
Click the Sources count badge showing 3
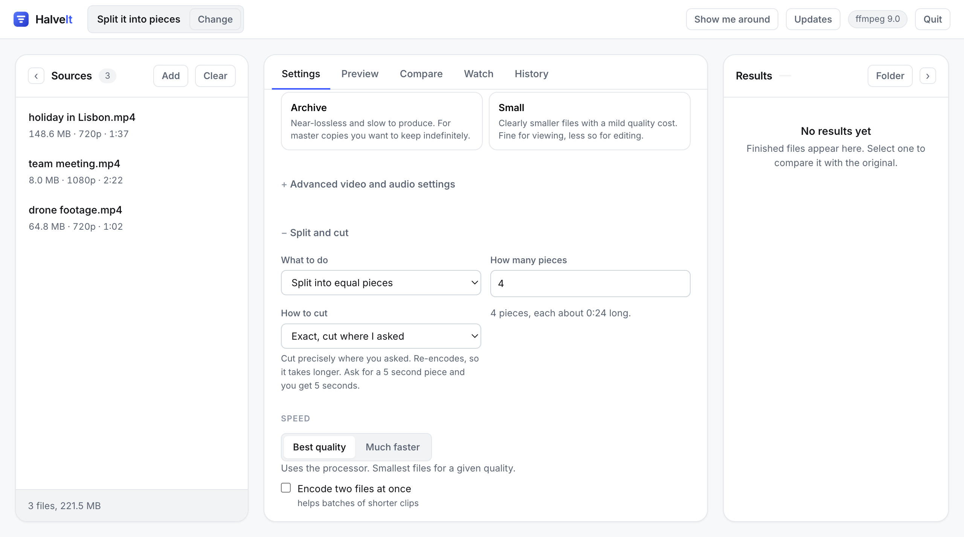pyautogui.click(x=107, y=76)
